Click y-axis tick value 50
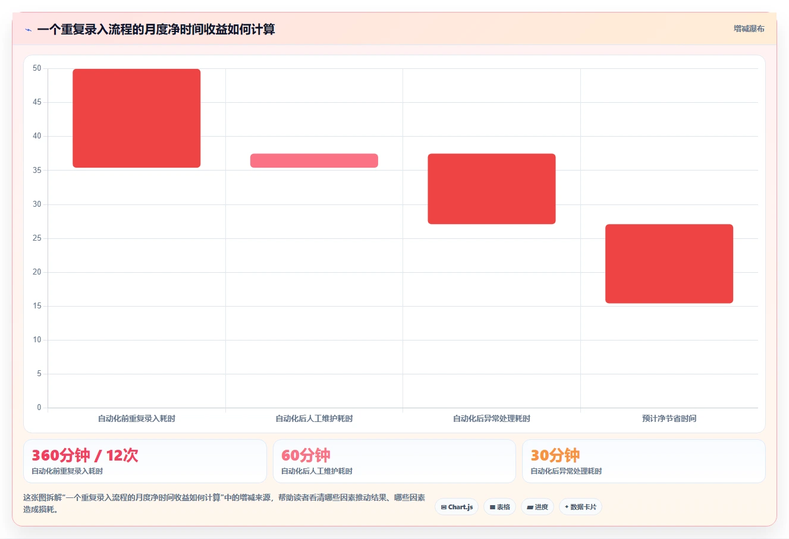Screen dimensions: 789x539 (37, 68)
